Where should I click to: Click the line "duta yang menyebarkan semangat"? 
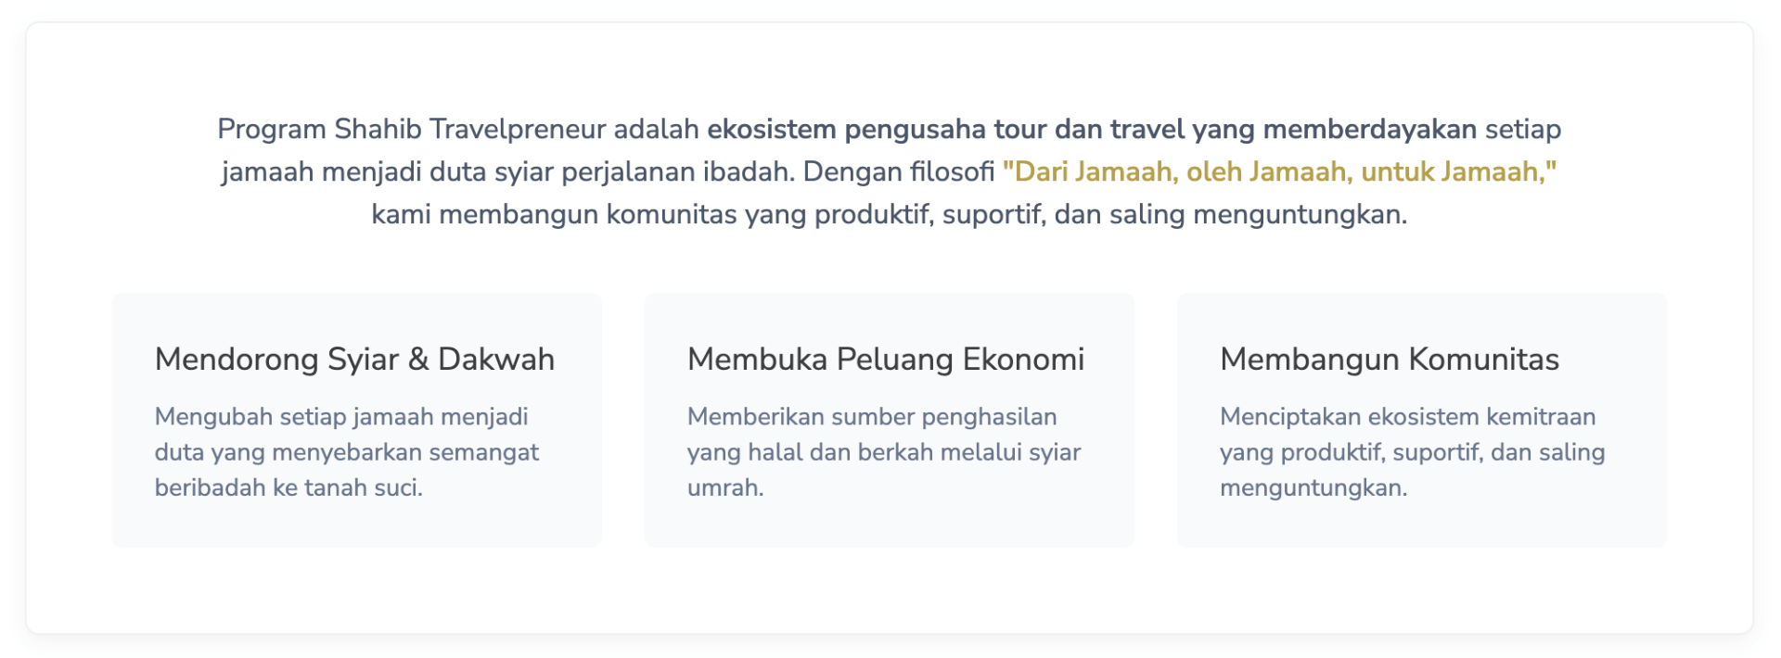346,452
